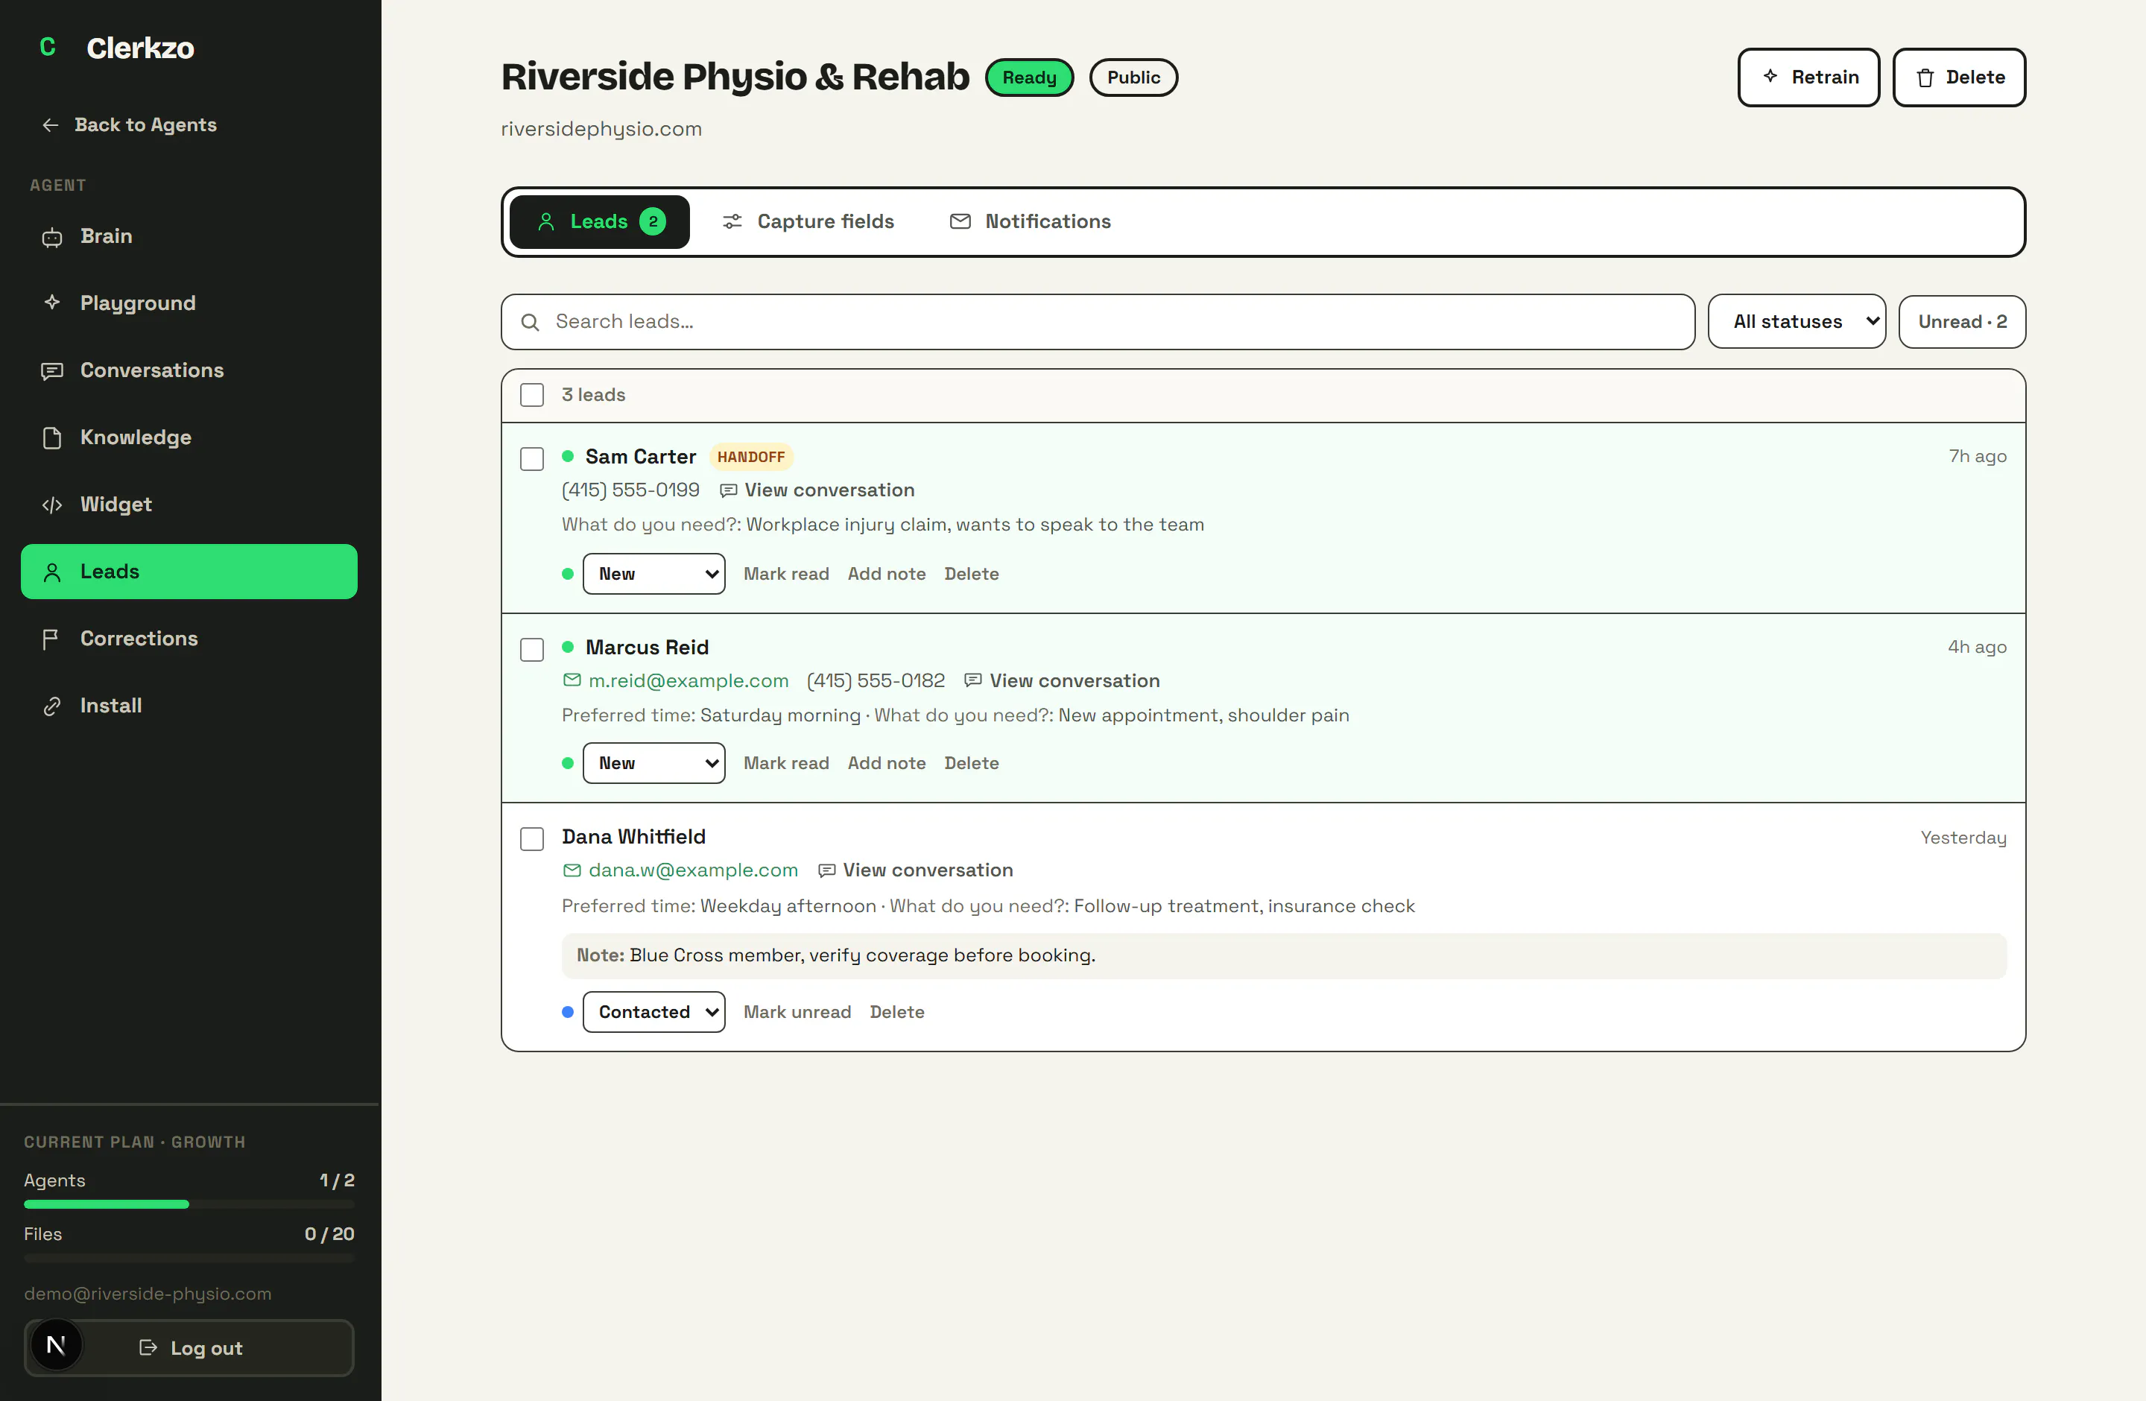The width and height of the screenshot is (2146, 1401).
Task: Click the Back to Agents arrow icon
Action: [x=51, y=125]
